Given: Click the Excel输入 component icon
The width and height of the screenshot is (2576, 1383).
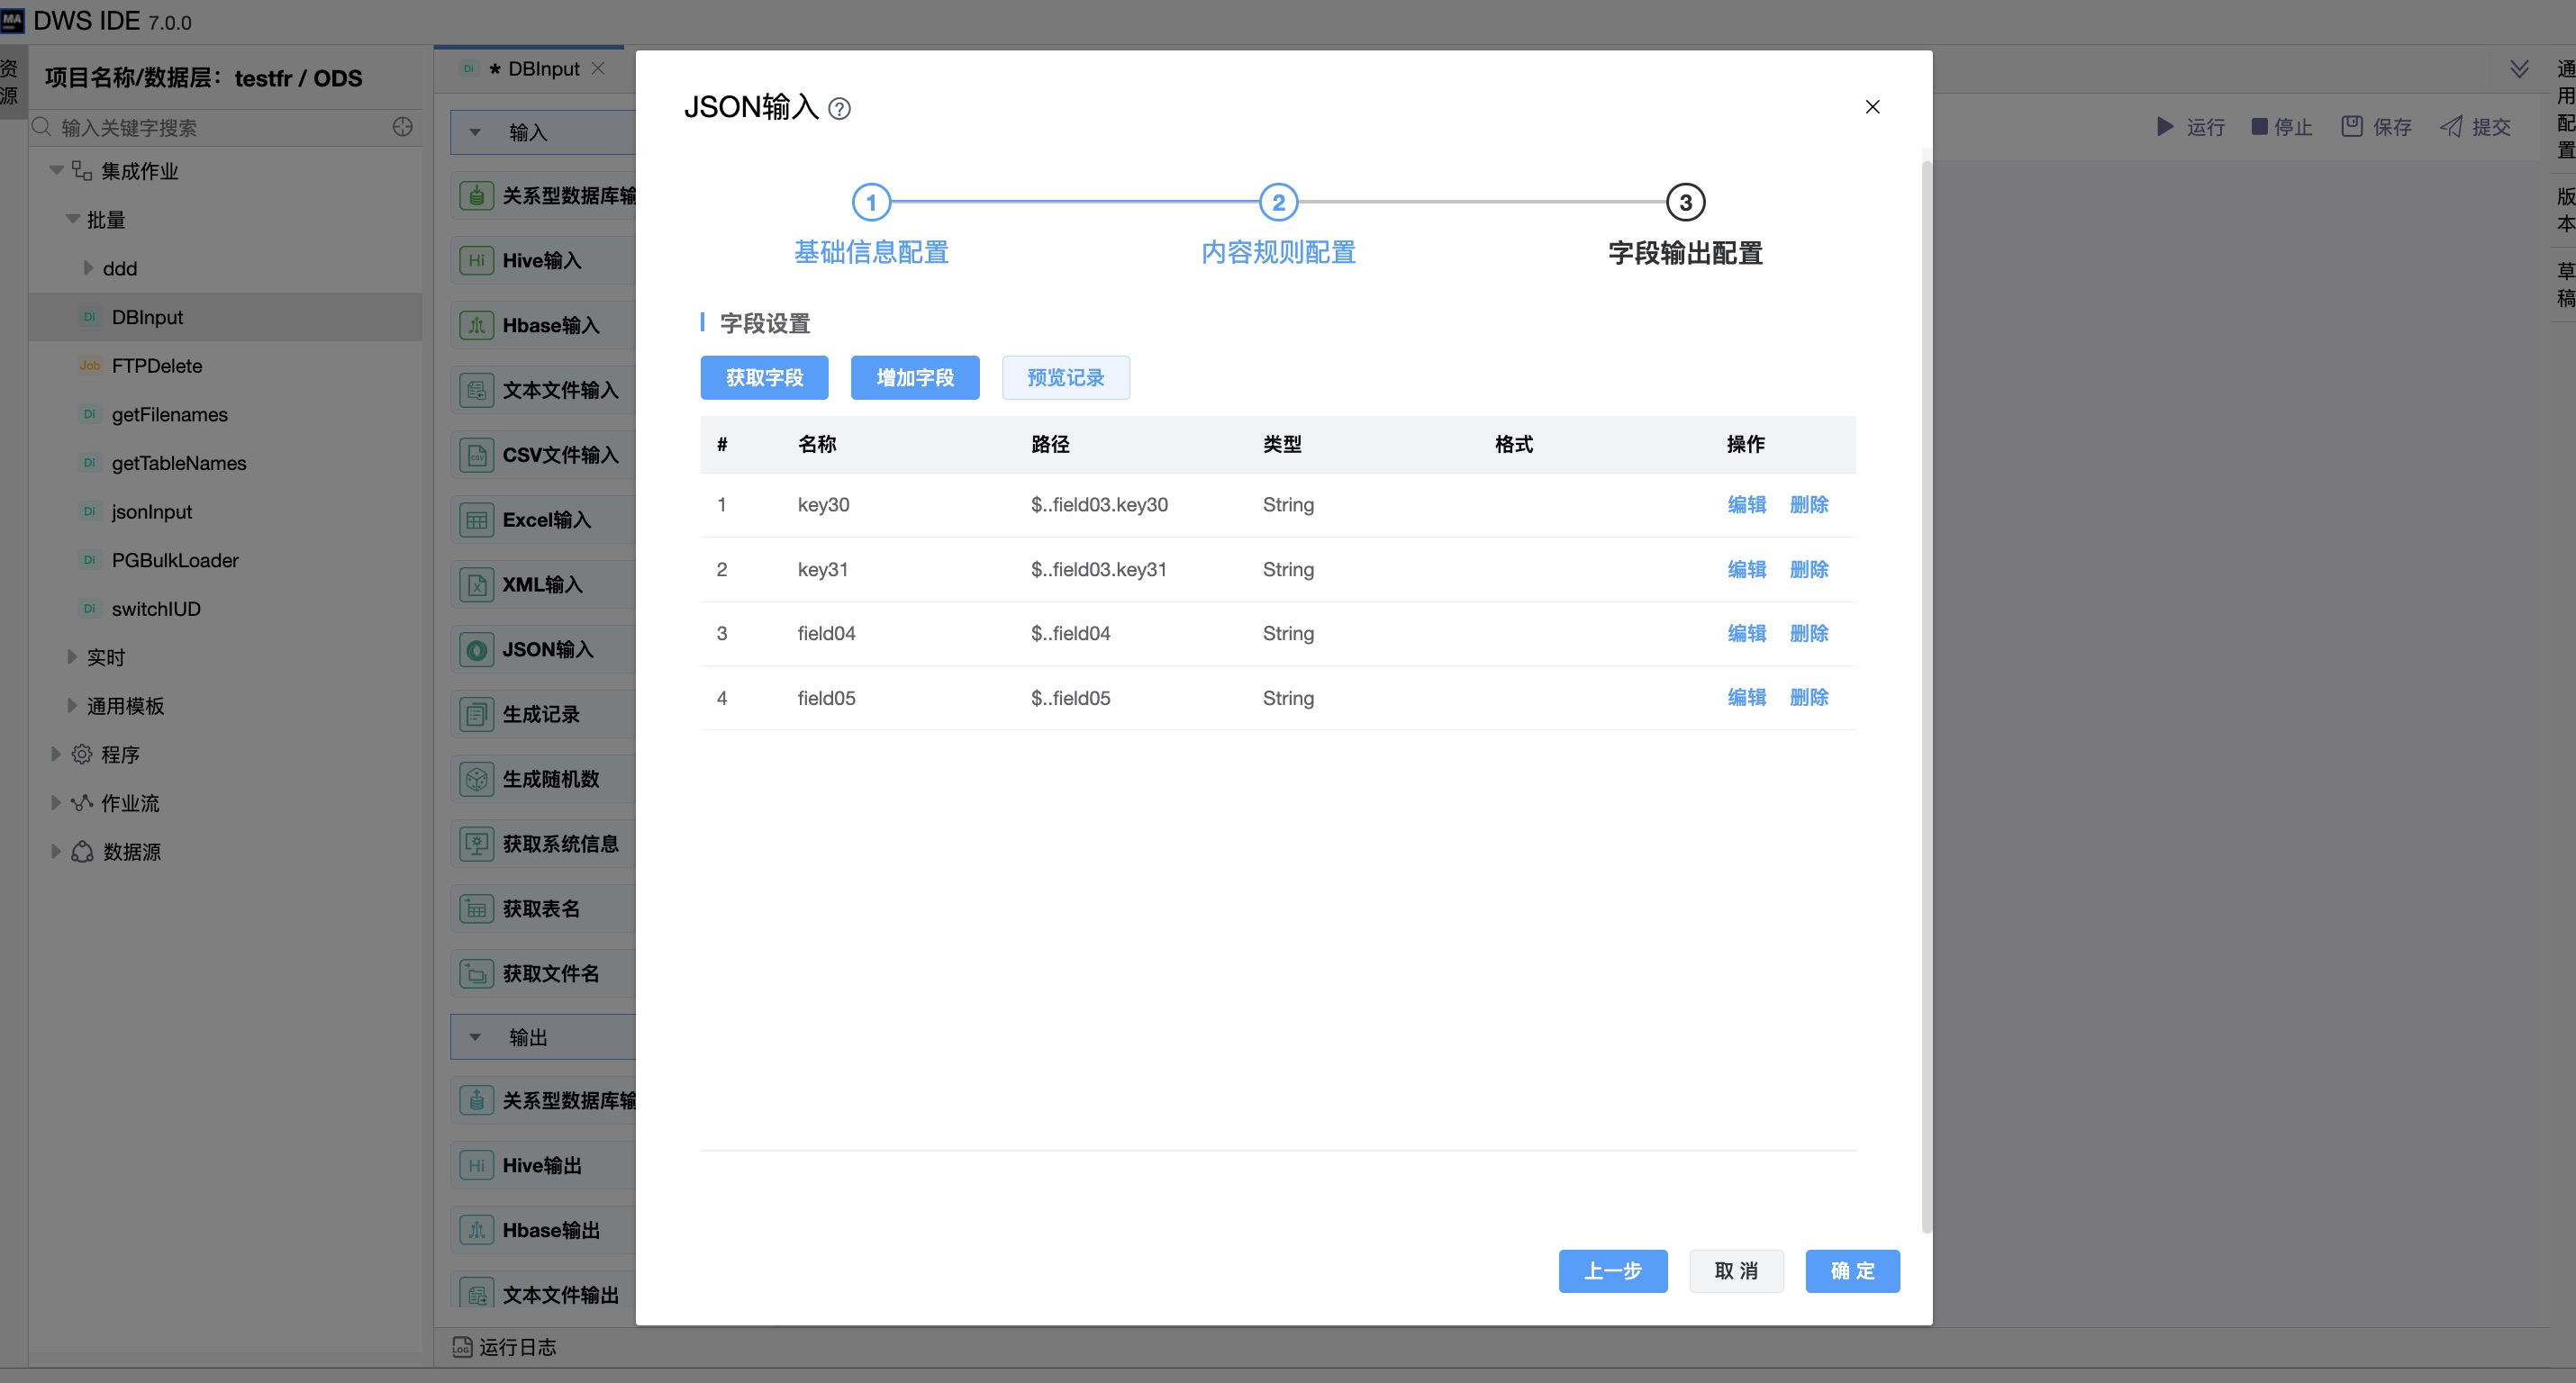Looking at the screenshot, I should (476, 520).
